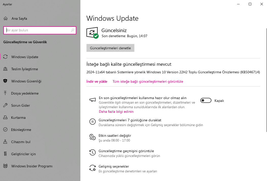Click the clock icon for Etkin saatleri değiştir
The height and width of the screenshot is (181, 267).
tap(93, 137)
